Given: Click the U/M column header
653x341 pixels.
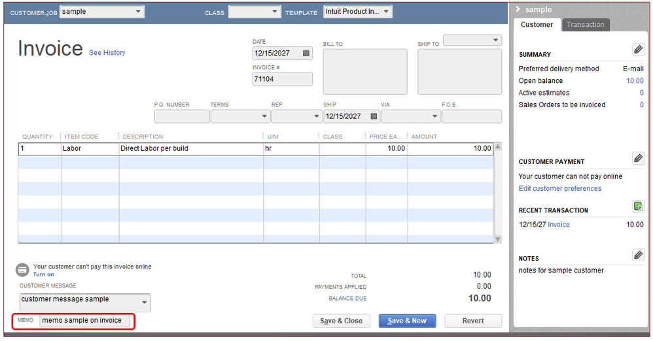Looking at the screenshot, I should click(x=273, y=137).
